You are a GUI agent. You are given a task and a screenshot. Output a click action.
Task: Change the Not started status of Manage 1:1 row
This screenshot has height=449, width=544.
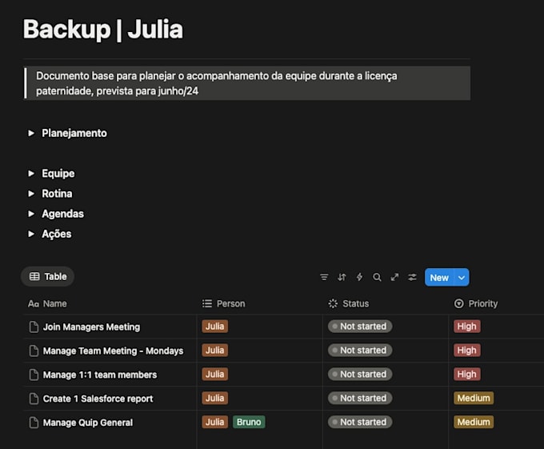coord(360,374)
